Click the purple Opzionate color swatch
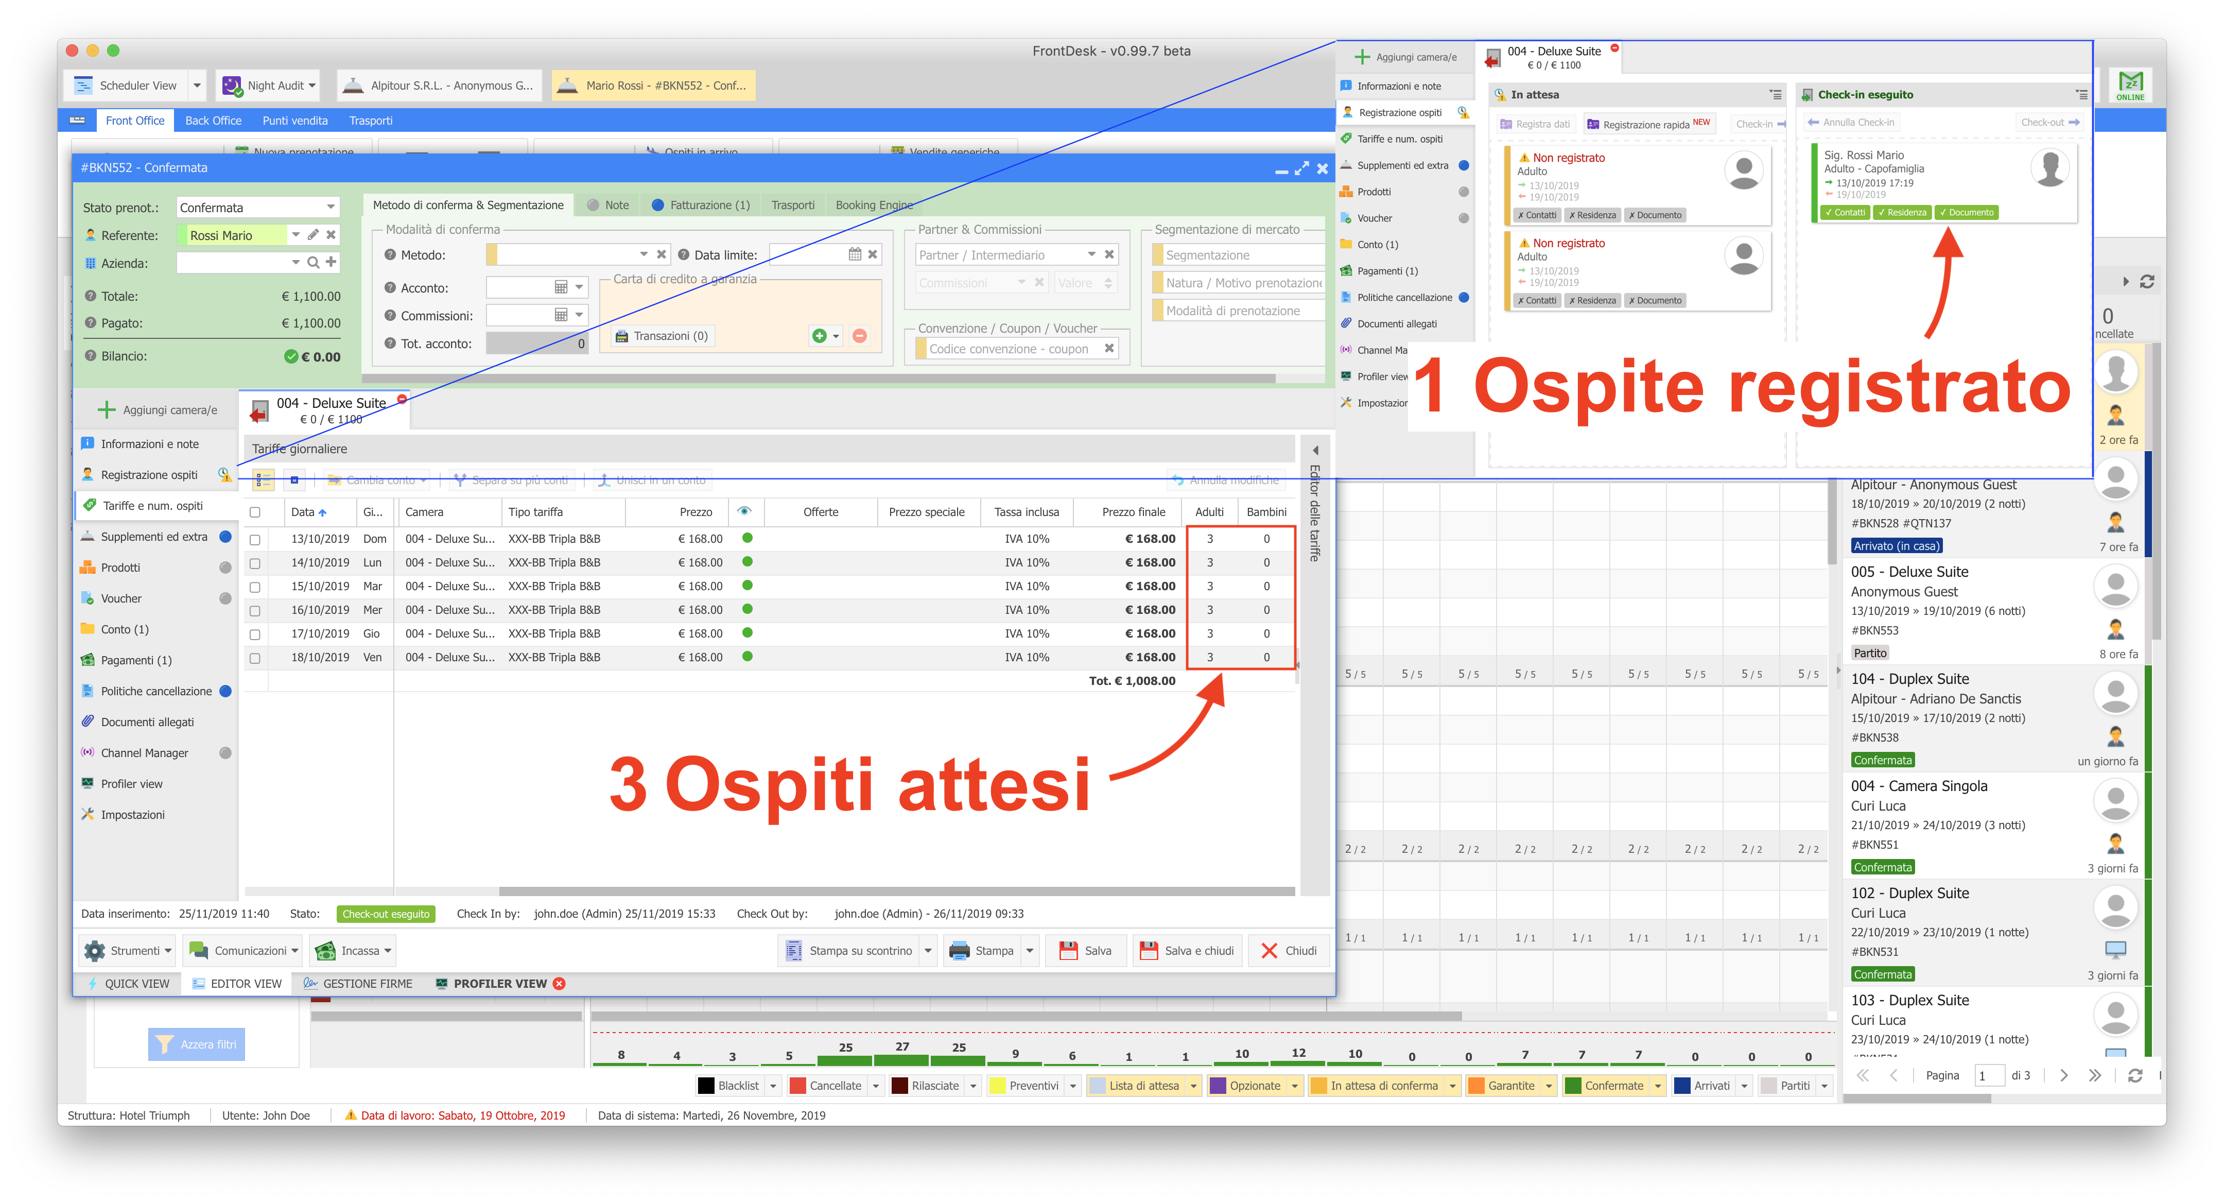This screenshot has height=1202, width=2224. tap(1218, 1086)
